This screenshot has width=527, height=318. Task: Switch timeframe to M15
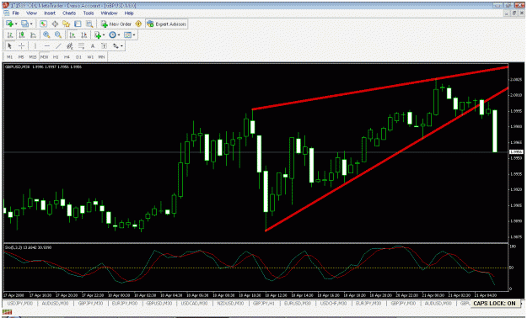pos(33,57)
